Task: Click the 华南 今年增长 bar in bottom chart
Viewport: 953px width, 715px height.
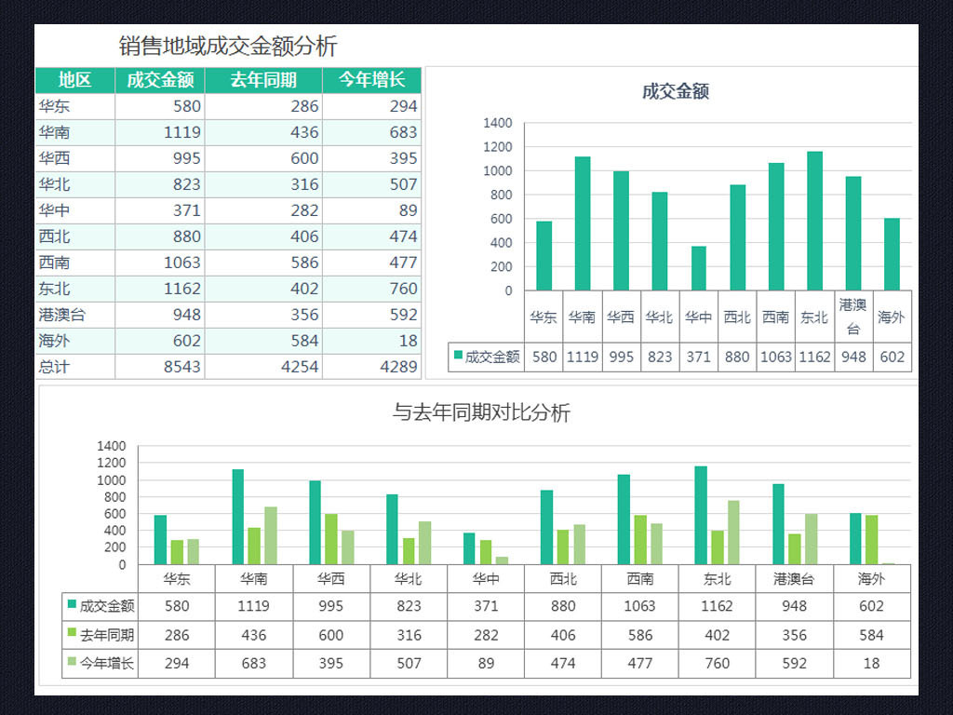Action: point(271,535)
